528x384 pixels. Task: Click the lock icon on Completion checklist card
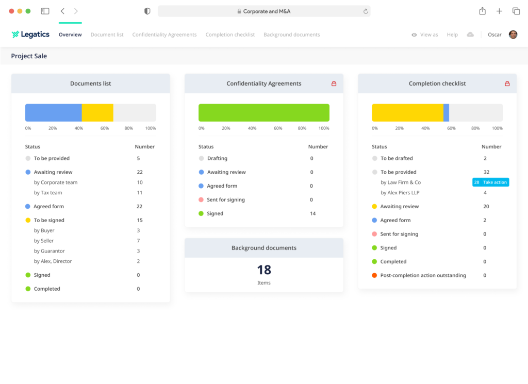(x=507, y=84)
